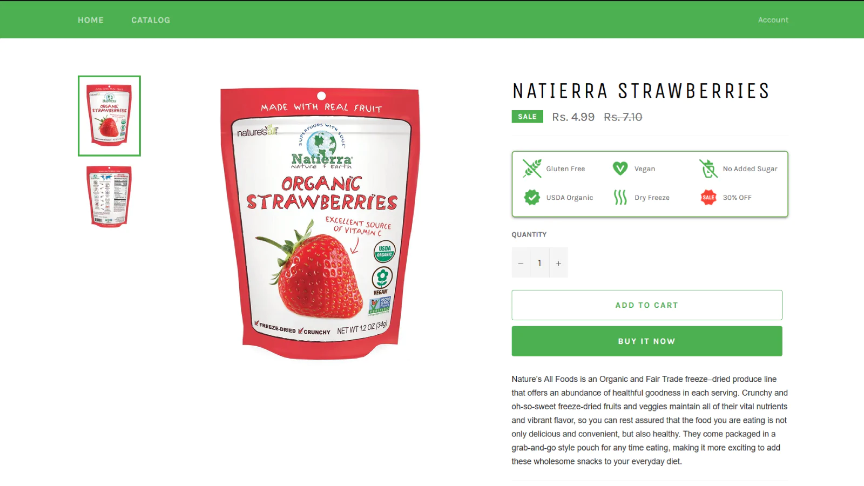Click the No Added Sugar icon

pos(708,168)
